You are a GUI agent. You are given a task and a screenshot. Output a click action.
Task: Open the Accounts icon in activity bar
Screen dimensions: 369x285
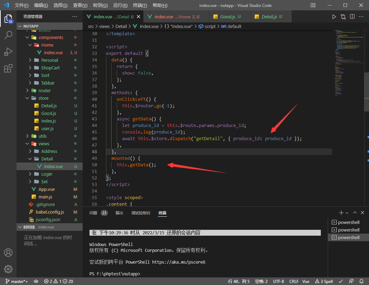(x=8, y=253)
